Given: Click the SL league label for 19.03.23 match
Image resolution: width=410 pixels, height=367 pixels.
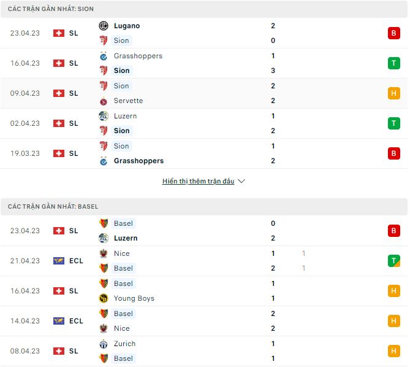Looking at the screenshot, I should (x=74, y=153).
